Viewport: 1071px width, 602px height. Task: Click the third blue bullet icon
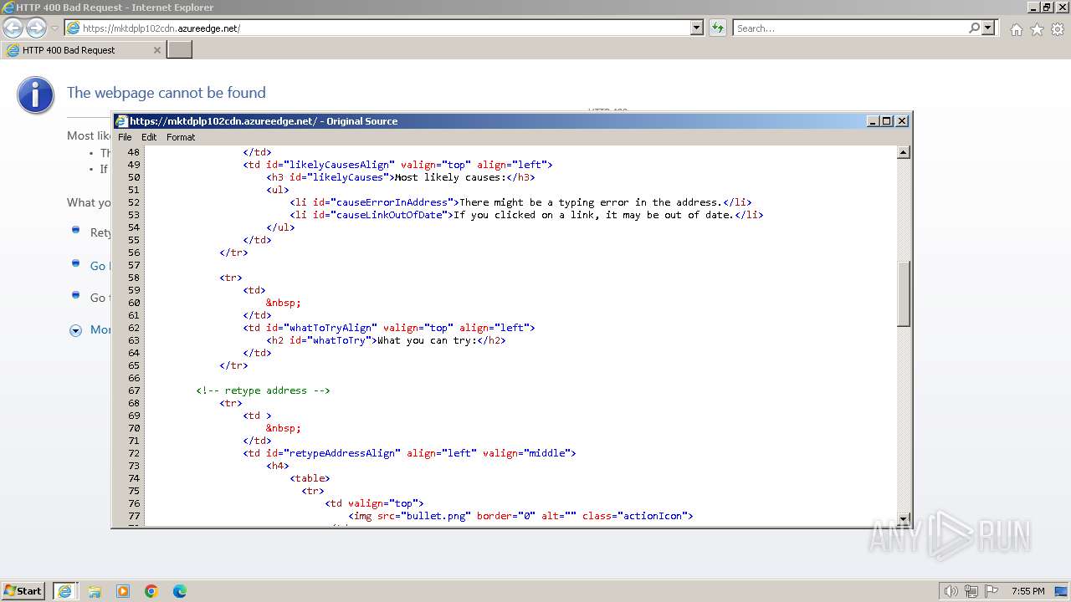(75, 296)
